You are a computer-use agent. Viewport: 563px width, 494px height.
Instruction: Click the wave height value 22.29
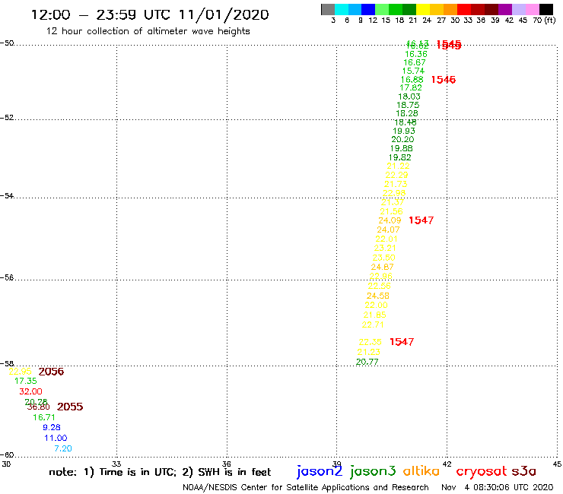pos(396,175)
